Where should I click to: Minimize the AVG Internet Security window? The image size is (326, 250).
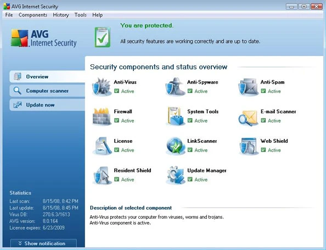[291, 7]
